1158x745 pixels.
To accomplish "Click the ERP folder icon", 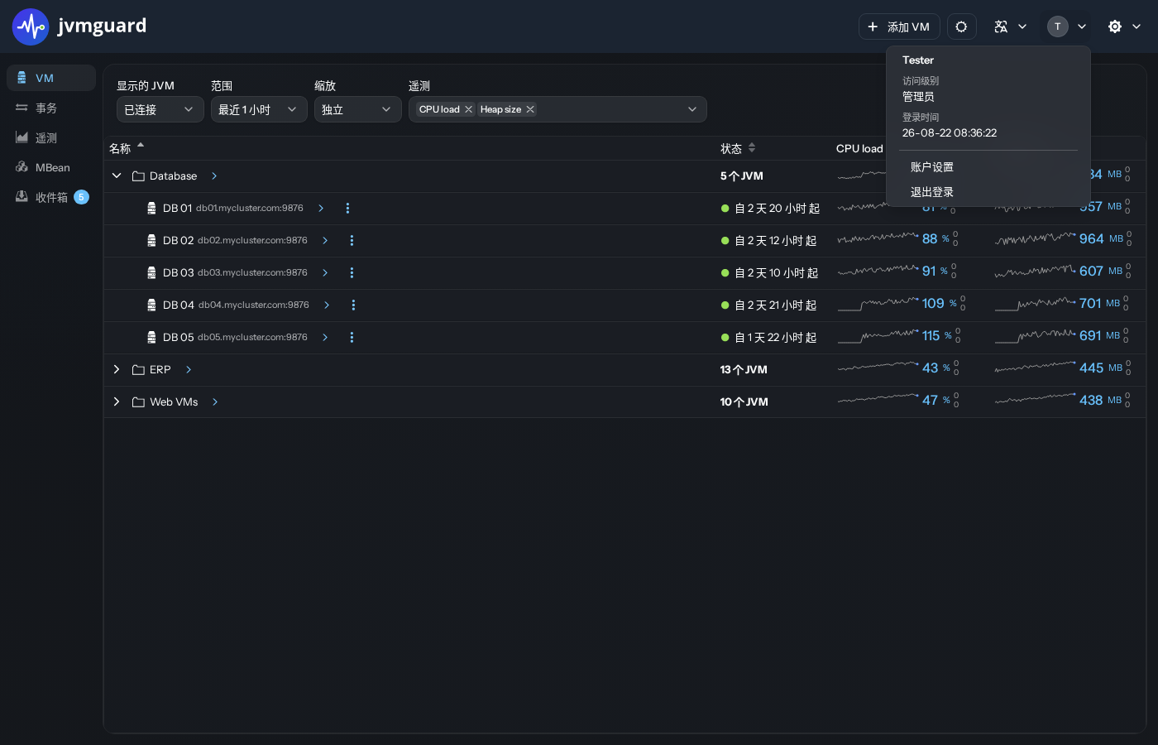I will [138, 370].
